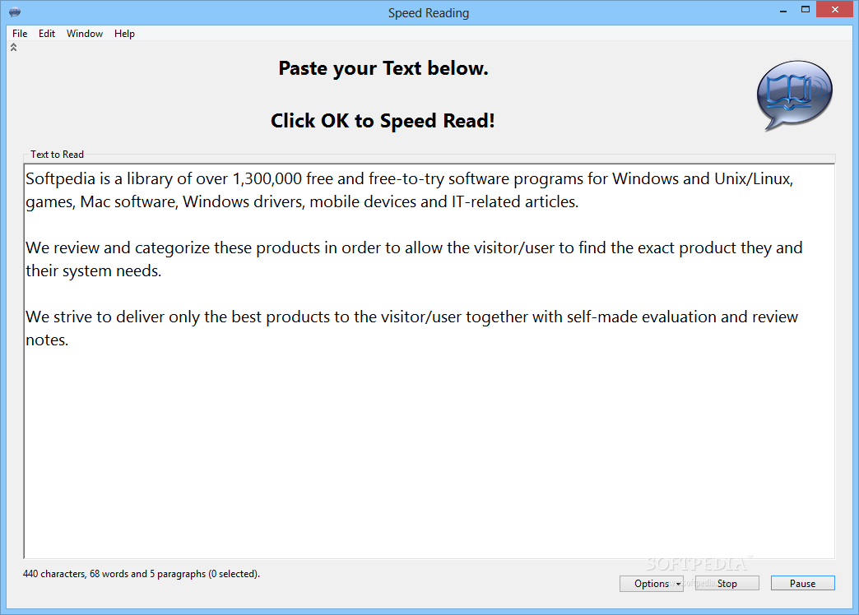Screen dimensions: 859x615
Task: Open the Help menu
Action: [124, 34]
